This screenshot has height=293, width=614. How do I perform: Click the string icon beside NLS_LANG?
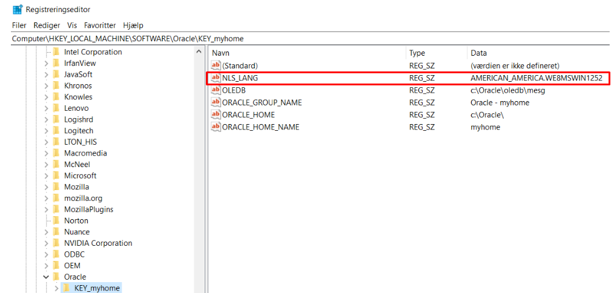(216, 78)
